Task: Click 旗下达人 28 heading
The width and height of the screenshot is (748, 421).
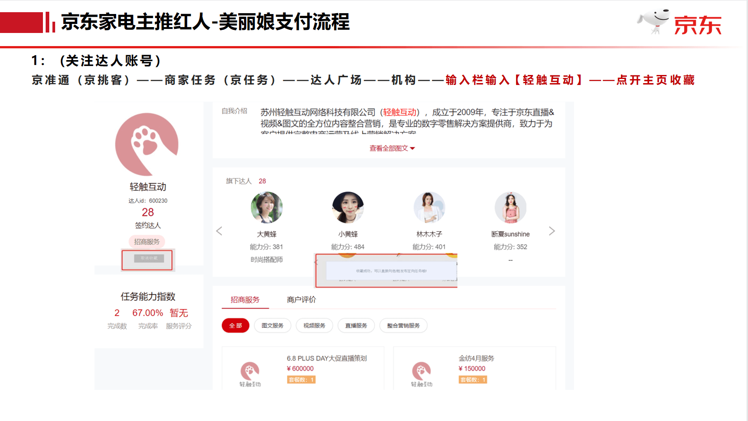Action: click(246, 181)
